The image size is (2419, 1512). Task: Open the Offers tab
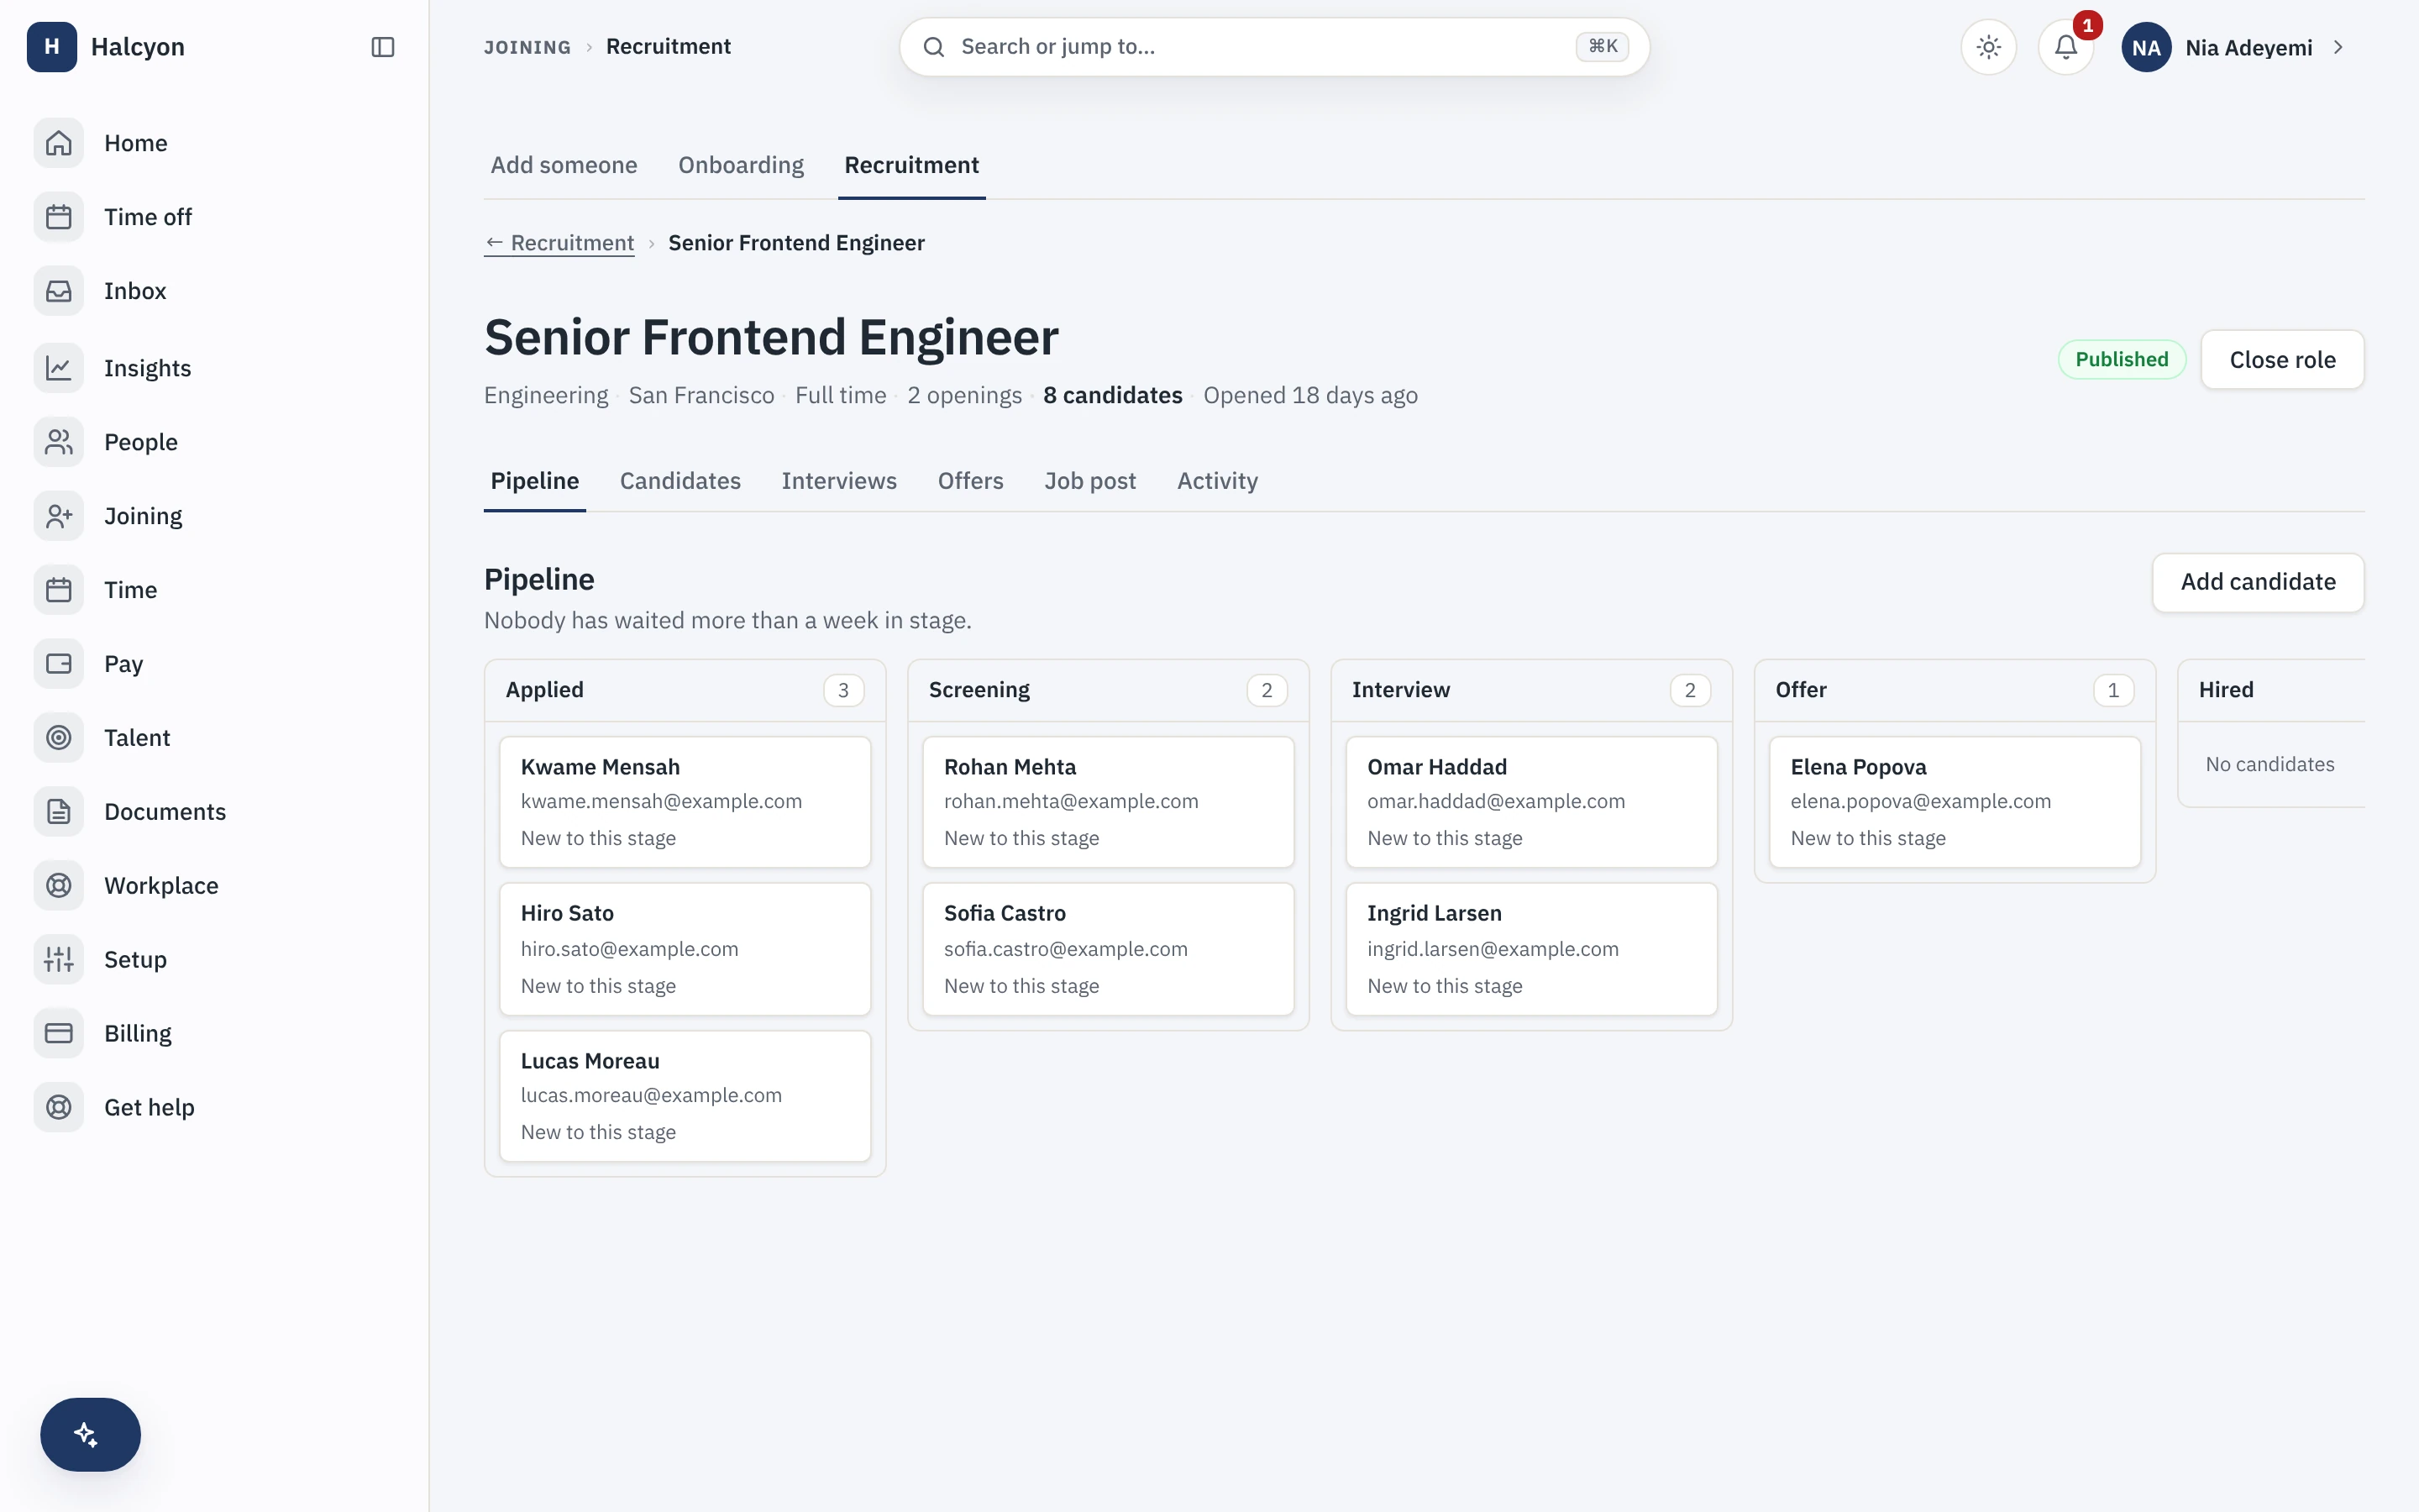[969, 481]
